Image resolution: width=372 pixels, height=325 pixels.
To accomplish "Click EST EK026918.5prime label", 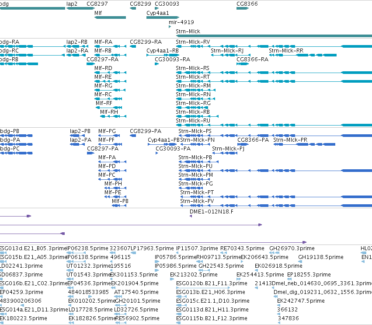I will [x=278, y=266].
